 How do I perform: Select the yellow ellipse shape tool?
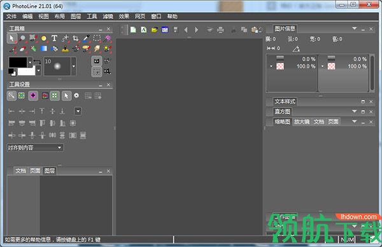point(44,38)
